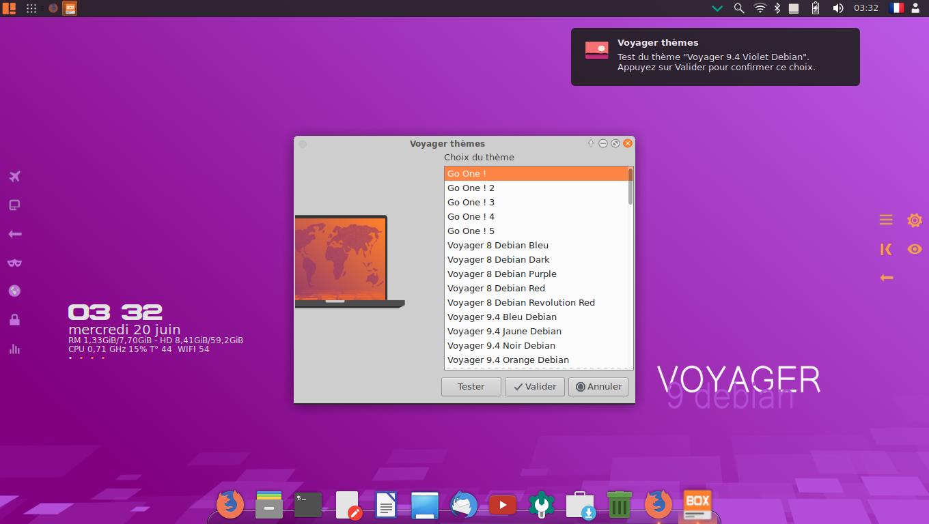
Task: Click the orange left arrow on right side
Action: 886,278
